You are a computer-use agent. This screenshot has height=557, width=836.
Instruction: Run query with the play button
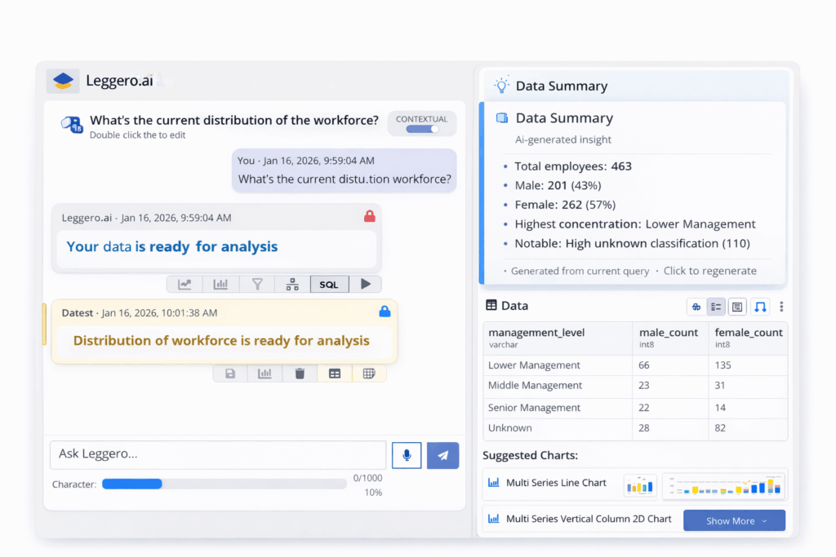(x=365, y=285)
